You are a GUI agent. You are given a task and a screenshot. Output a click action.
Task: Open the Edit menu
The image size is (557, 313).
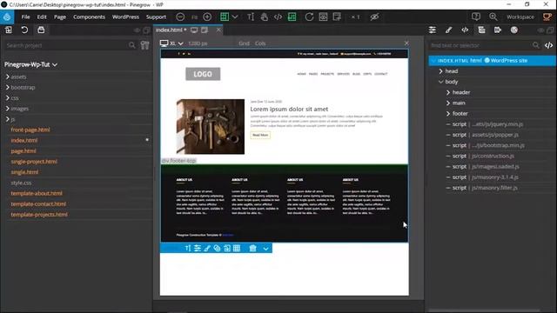pos(42,17)
